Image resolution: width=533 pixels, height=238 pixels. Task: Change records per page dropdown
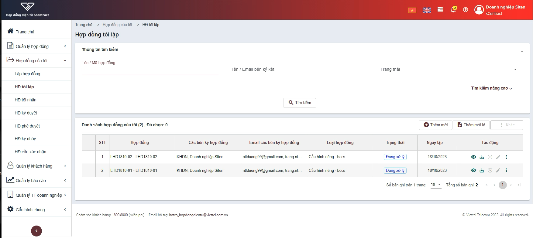[436, 185]
